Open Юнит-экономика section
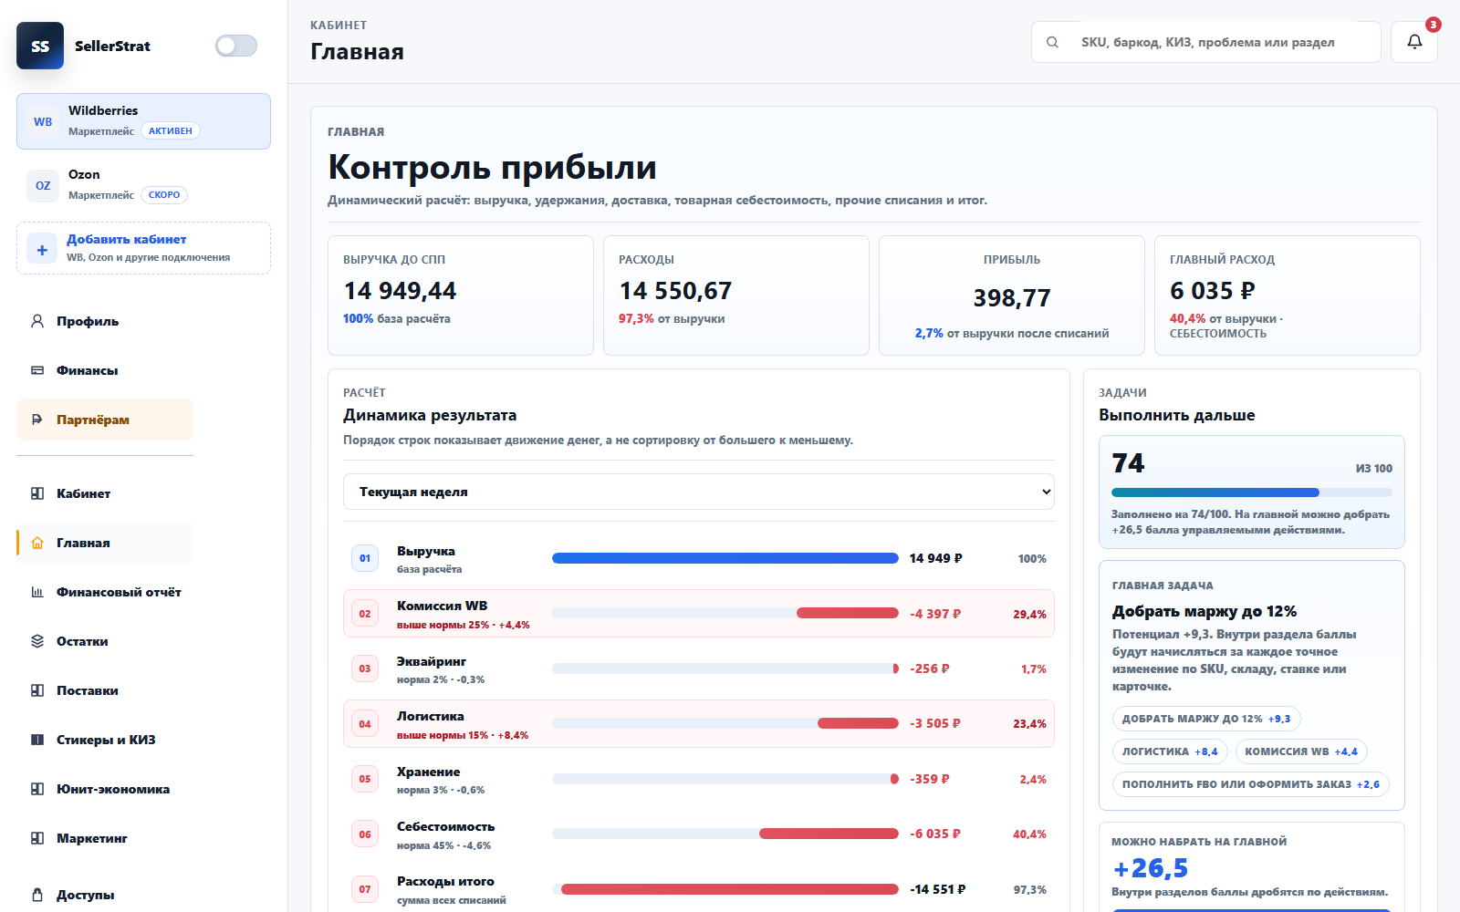Viewport: 1460px width, 912px height. click(x=105, y=789)
